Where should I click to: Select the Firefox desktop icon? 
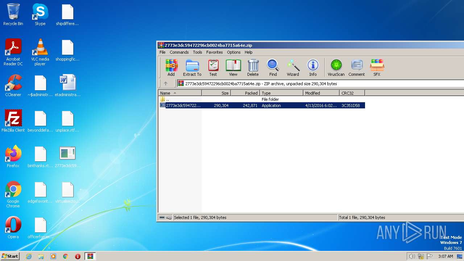[x=13, y=157]
